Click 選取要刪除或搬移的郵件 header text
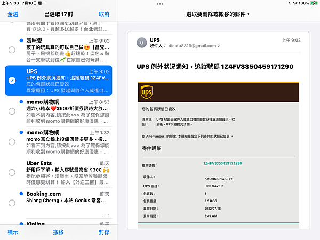 (x=218, y=14)
